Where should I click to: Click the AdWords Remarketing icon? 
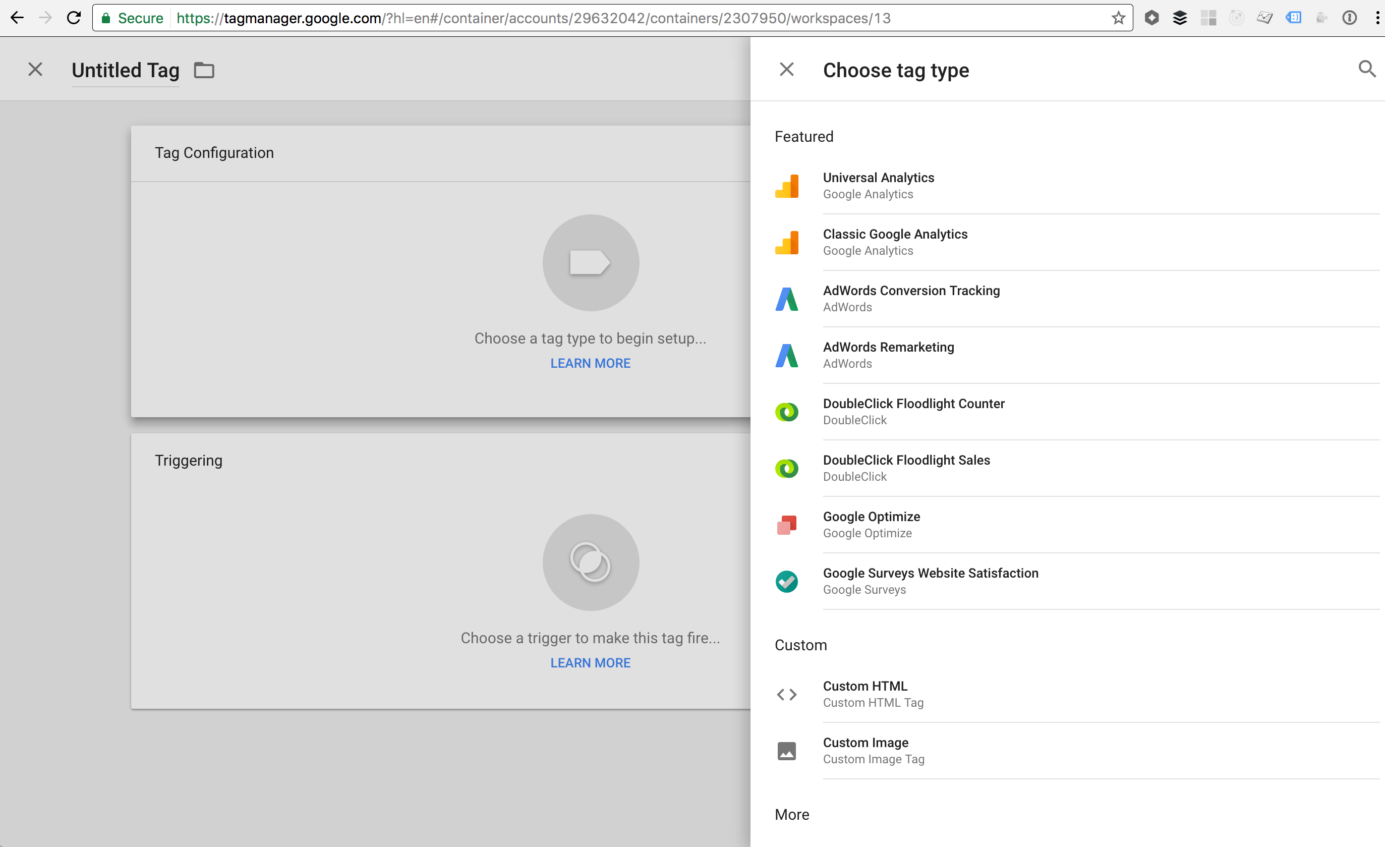click(786, 355)
